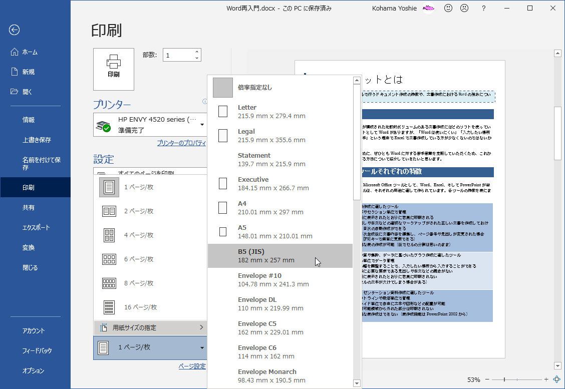Viewport: 565px width, 389px height.
Task: Open フィードバック page
Action: (x=35, y=350)
